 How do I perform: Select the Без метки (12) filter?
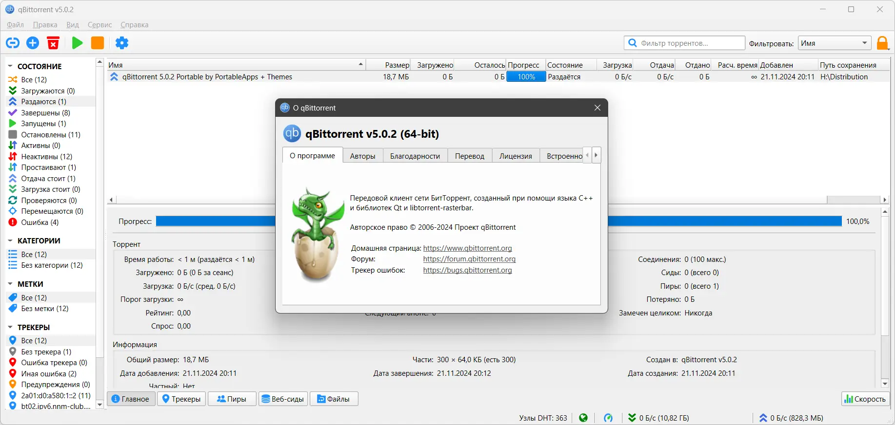tap(45, 308)
